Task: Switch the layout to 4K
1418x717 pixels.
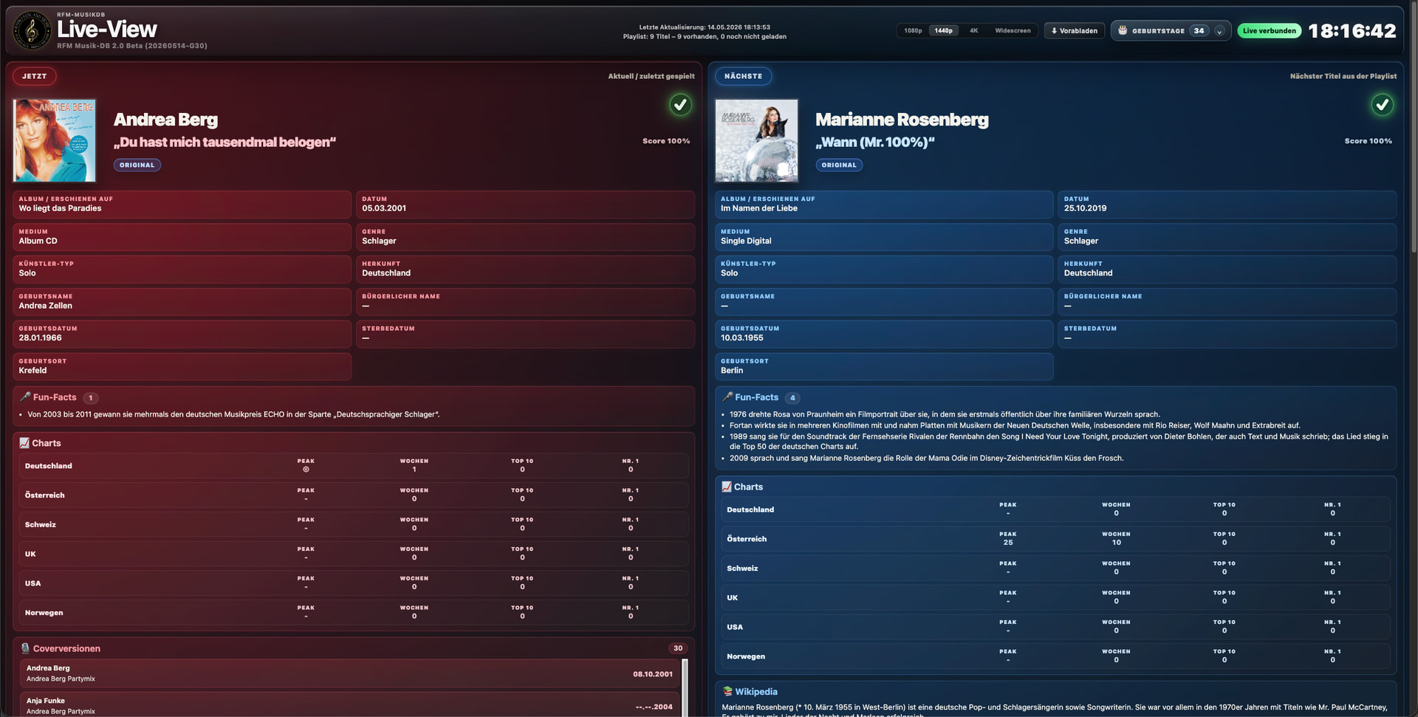Action: [x=973, y=31]
